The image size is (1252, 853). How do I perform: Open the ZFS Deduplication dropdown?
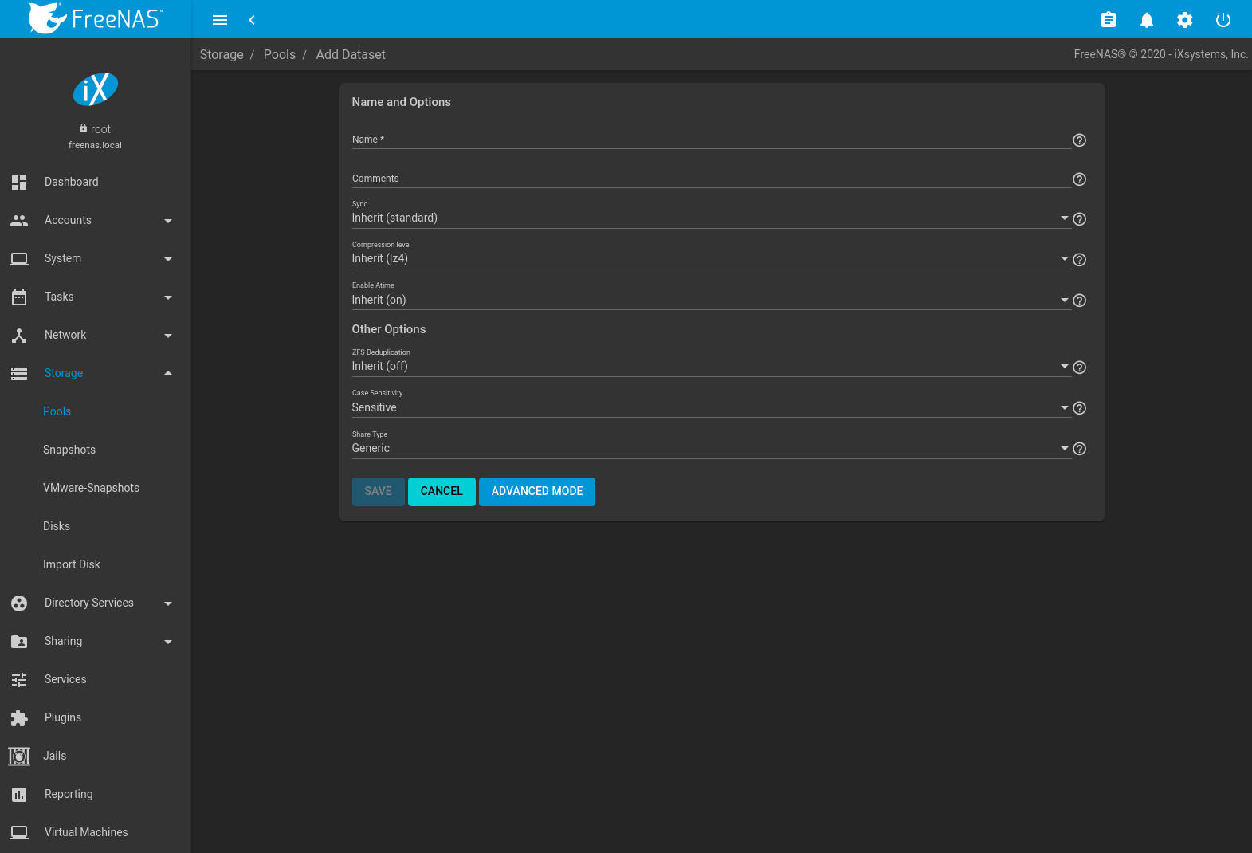(709, 367)
